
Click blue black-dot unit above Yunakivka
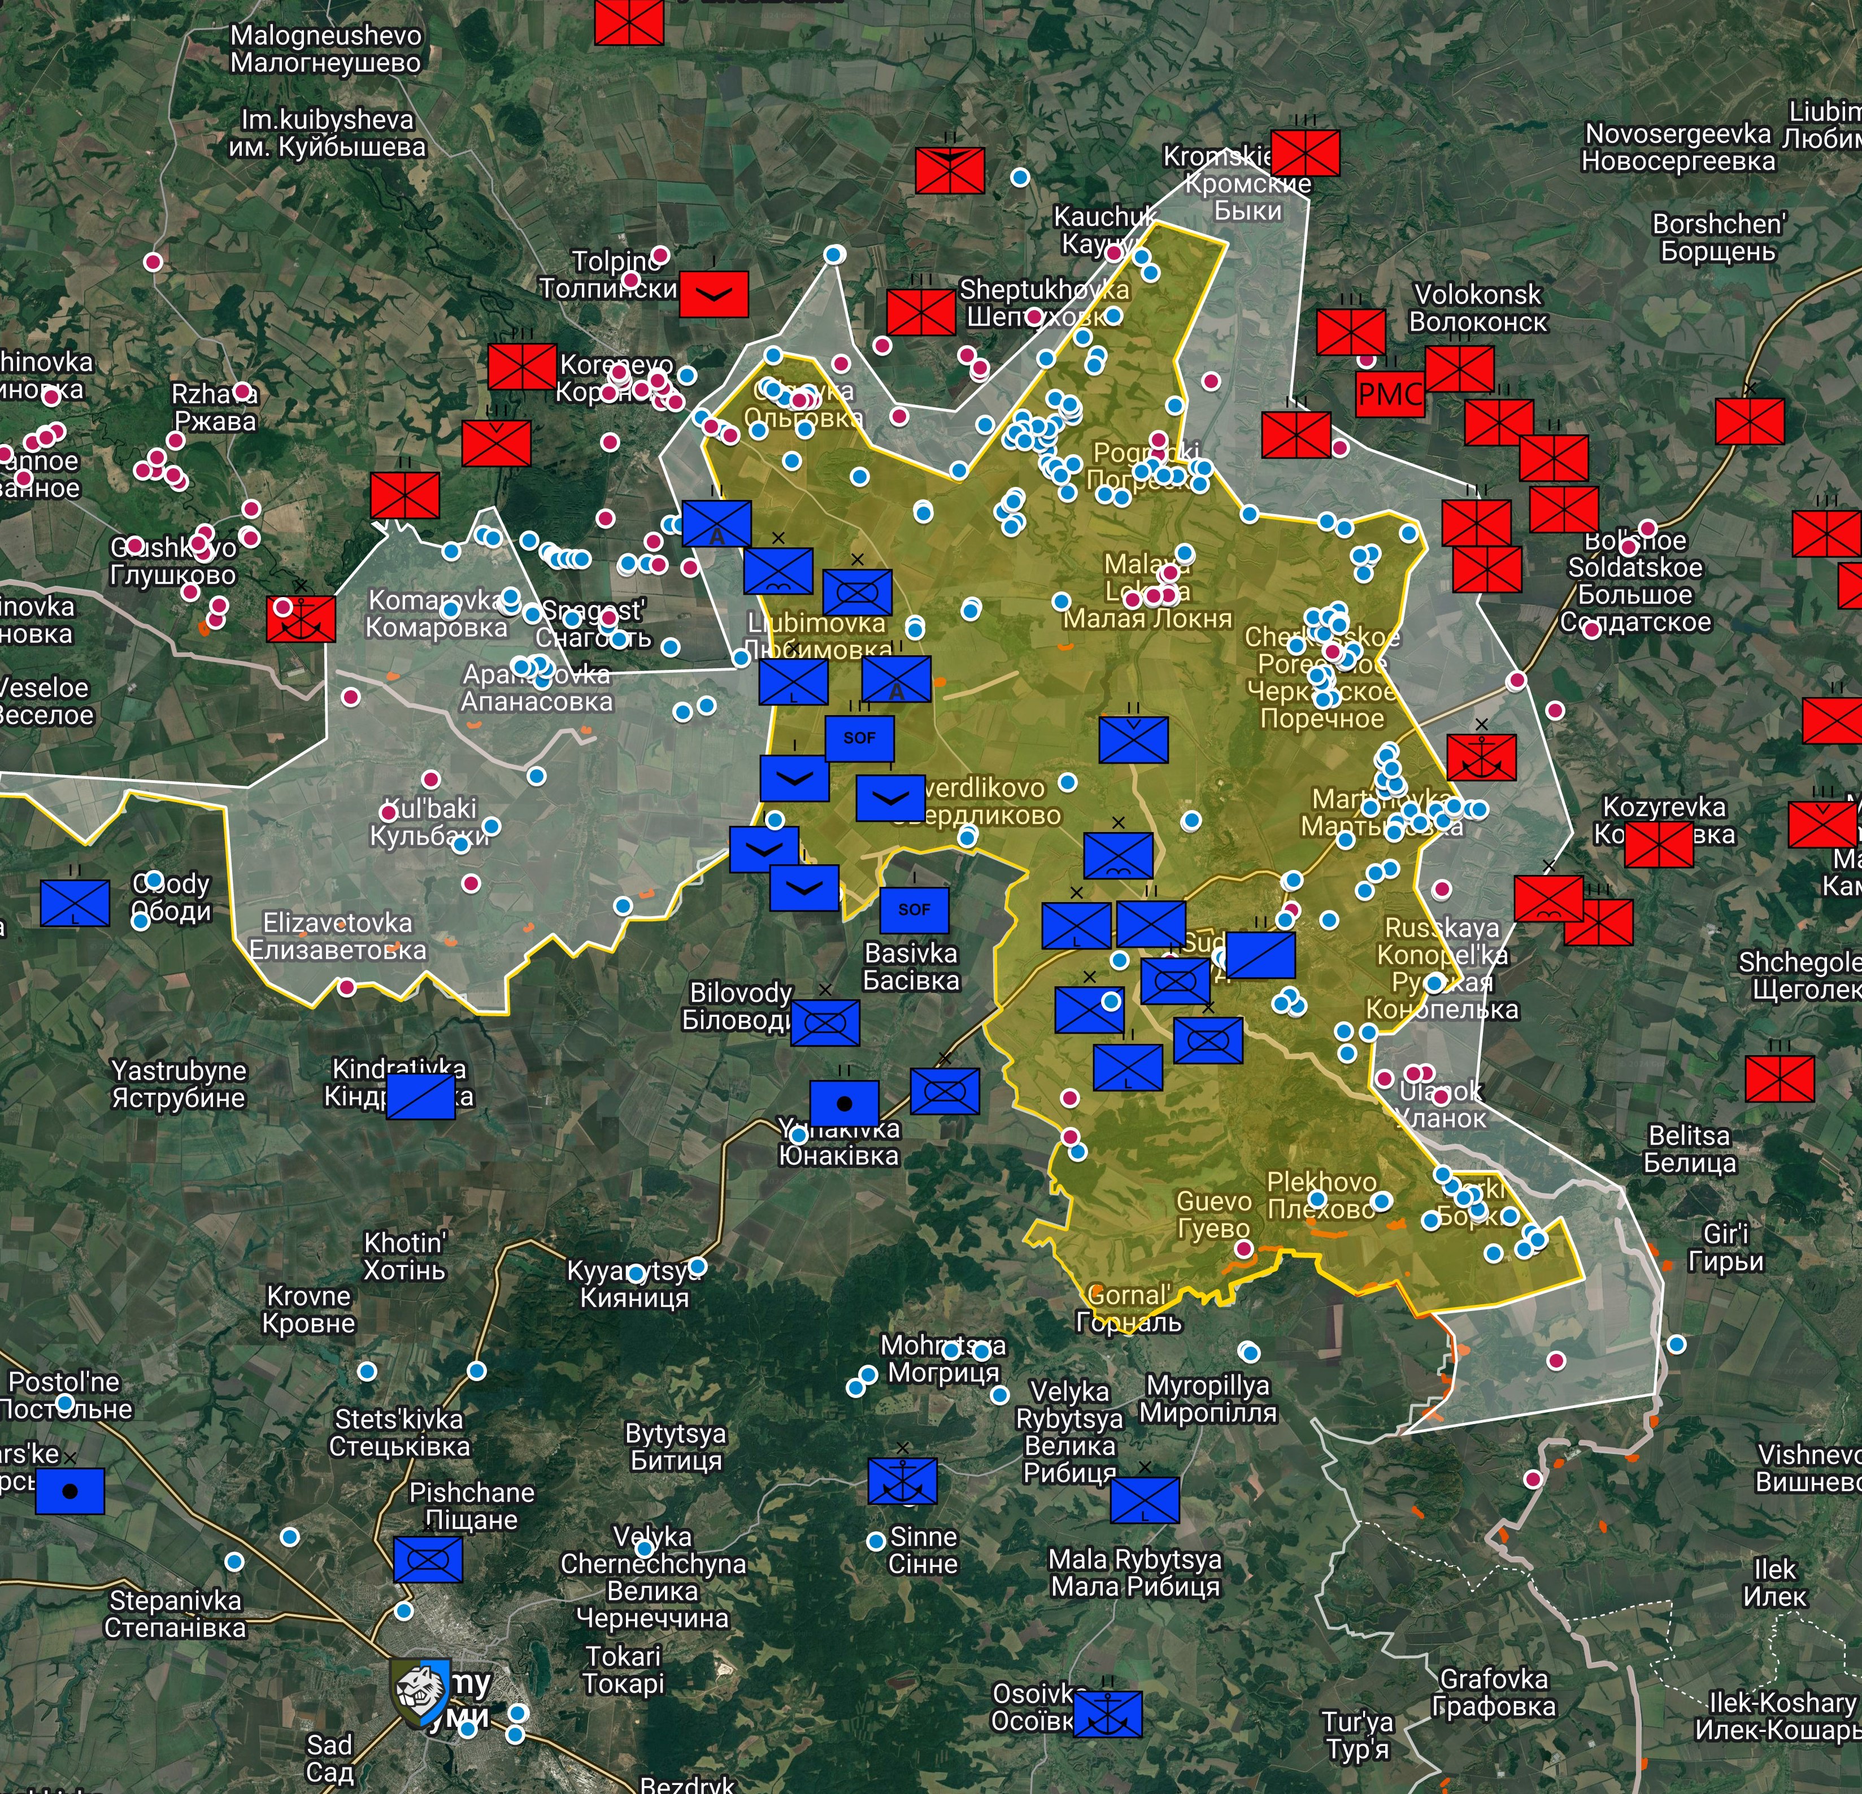point(843,1104)
